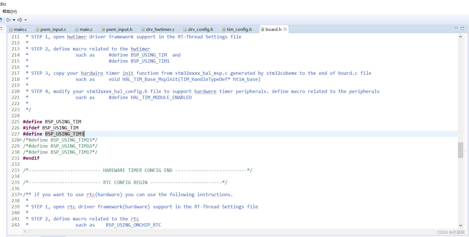Switch to the second main.c tab
The image size is (469, 237).
click(84, 29)
